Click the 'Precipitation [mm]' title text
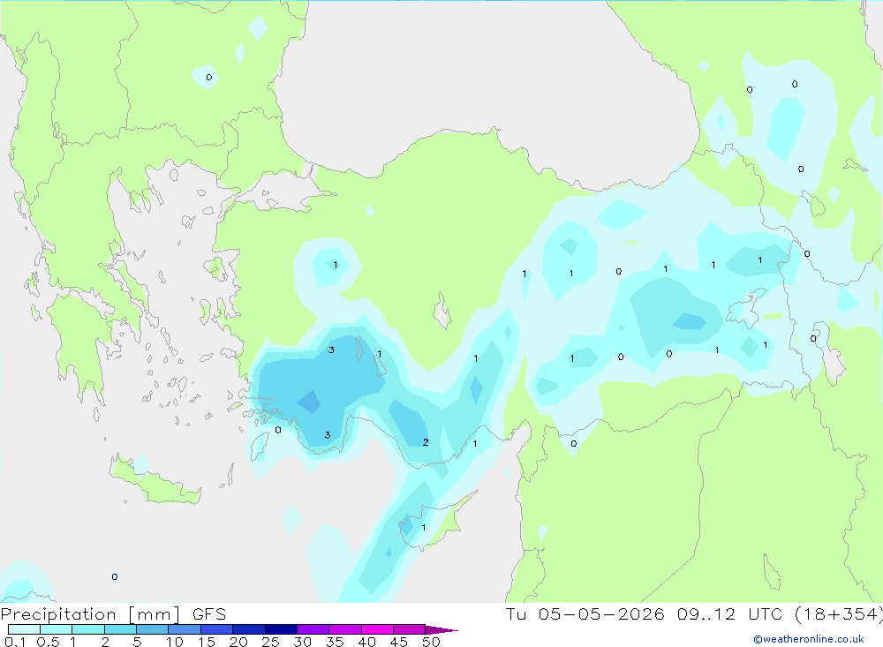 point(90,614)
